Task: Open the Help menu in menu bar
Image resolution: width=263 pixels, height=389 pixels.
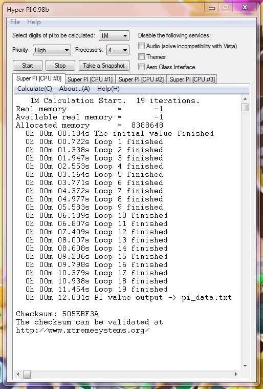Action: (34, 22)
